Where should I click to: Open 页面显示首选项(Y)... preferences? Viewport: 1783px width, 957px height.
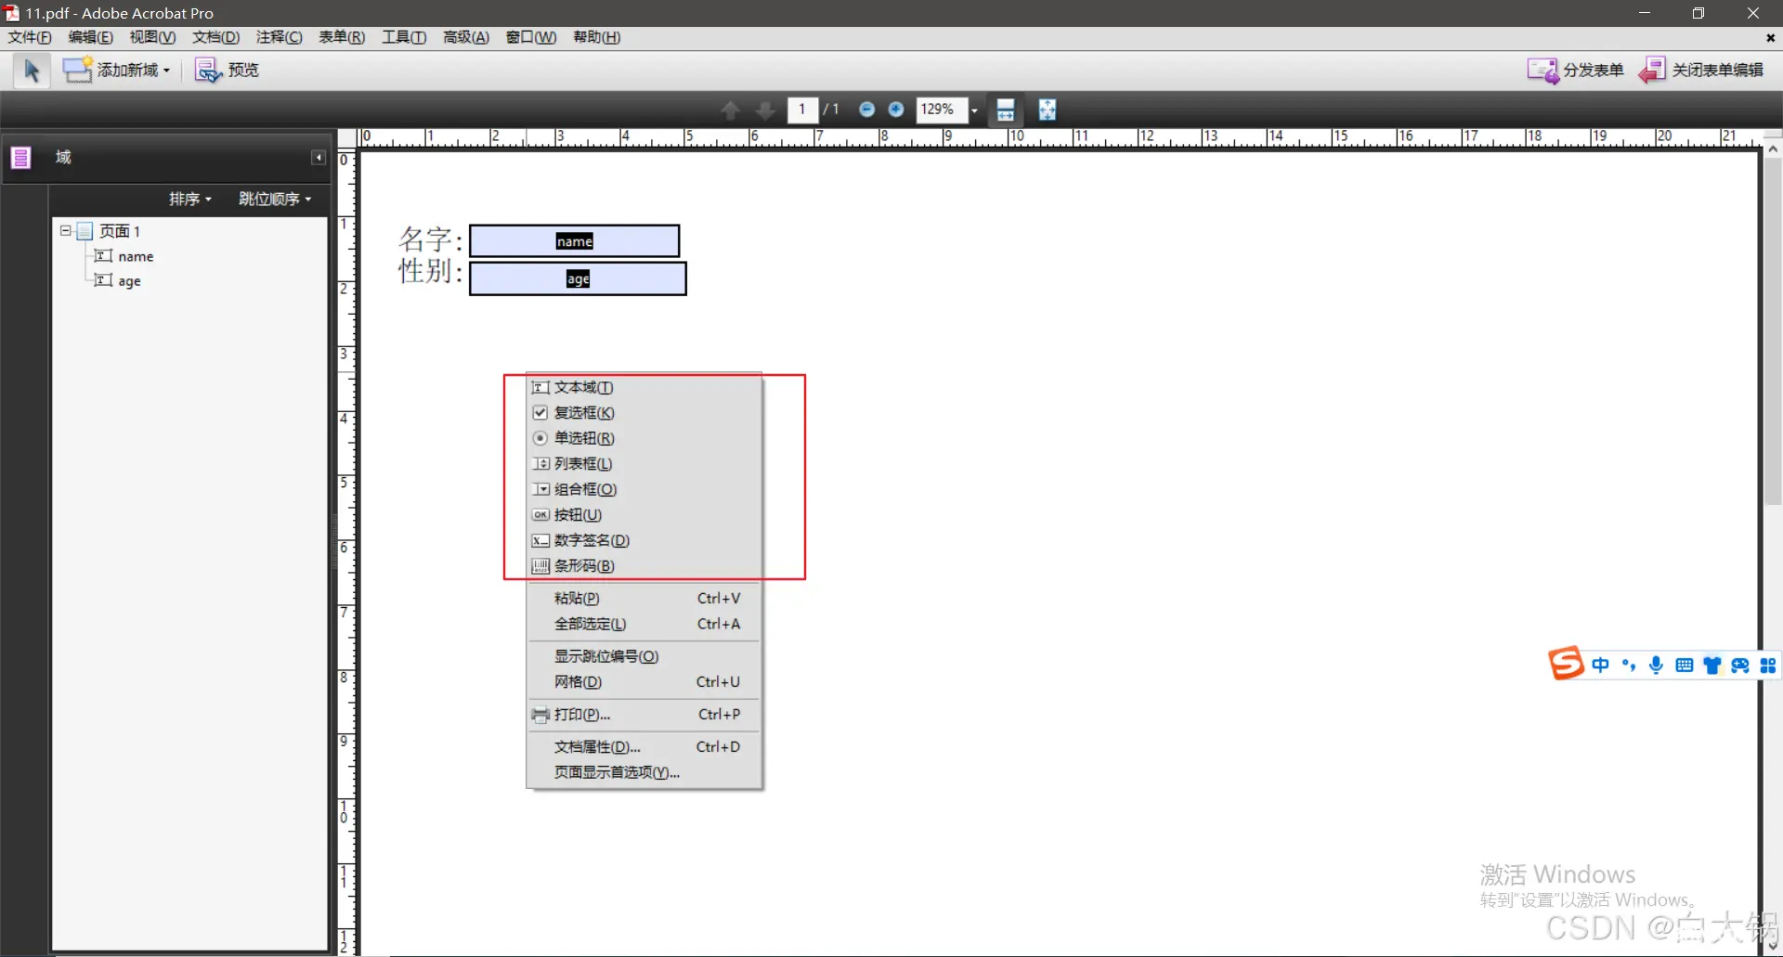tap(644, 772)
